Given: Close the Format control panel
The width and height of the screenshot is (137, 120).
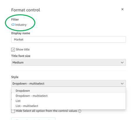Looking at the screenshot, I should click(122, 9).
